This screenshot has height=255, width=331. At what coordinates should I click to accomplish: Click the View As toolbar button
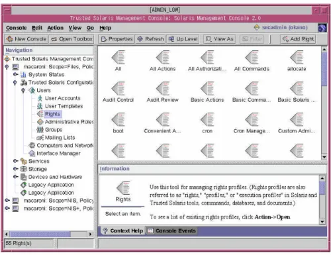point(219,39)
